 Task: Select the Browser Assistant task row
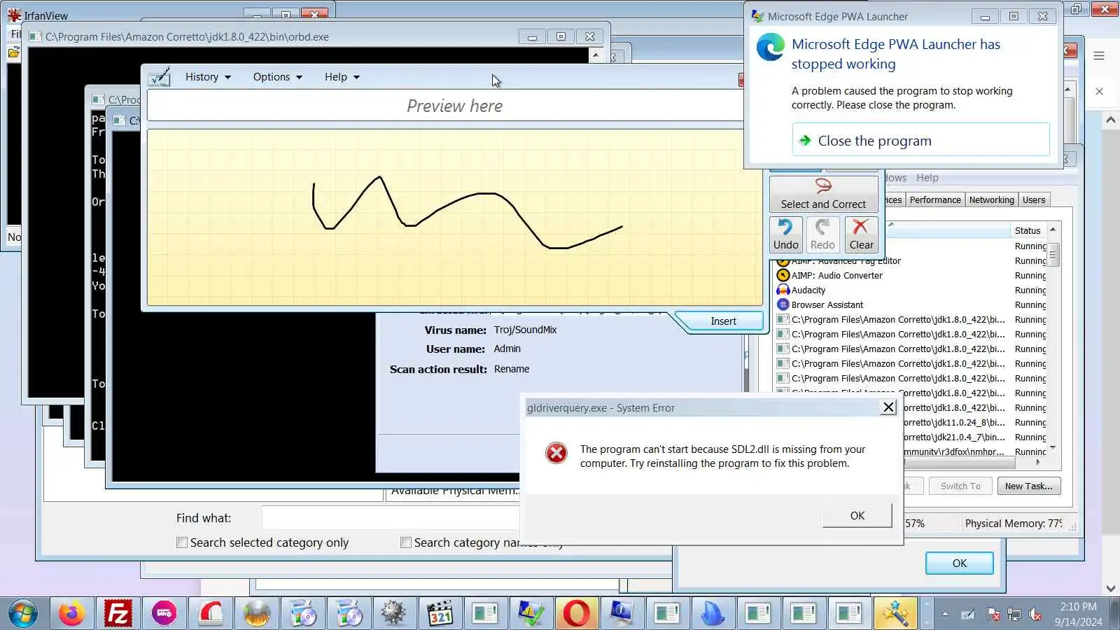click(x=911, y=305)
